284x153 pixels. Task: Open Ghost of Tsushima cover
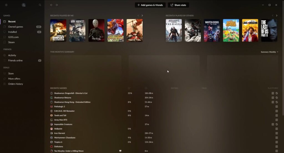tap(193, 31)
